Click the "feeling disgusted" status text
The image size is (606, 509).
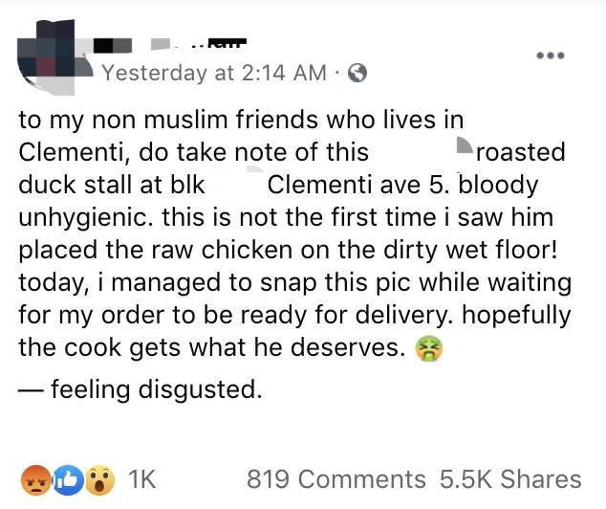(x=153, y=389)
